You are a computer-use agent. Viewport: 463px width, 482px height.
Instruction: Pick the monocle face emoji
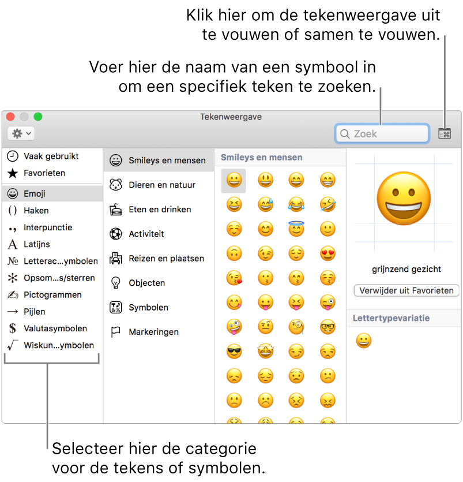pos(296,327)
